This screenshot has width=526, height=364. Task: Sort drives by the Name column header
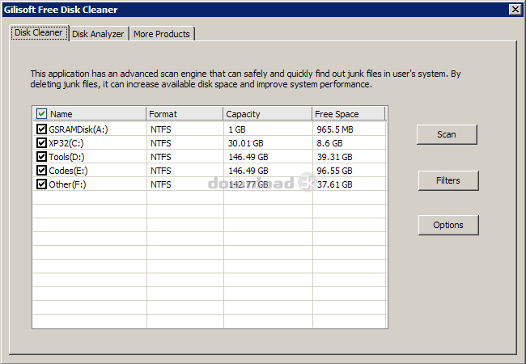click(90, 113)
